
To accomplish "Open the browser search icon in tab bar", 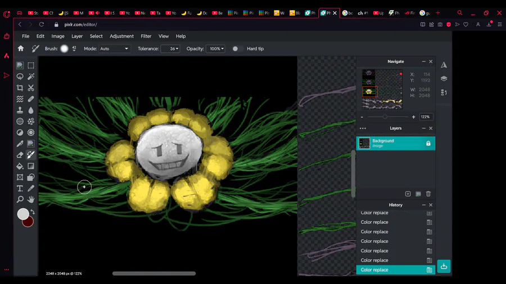I will coord(460,13).
